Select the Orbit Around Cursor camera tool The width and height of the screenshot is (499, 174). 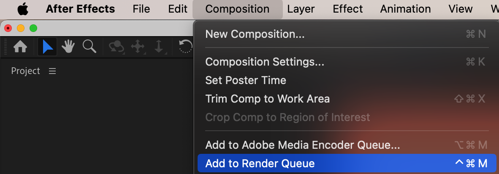(116, 47)
